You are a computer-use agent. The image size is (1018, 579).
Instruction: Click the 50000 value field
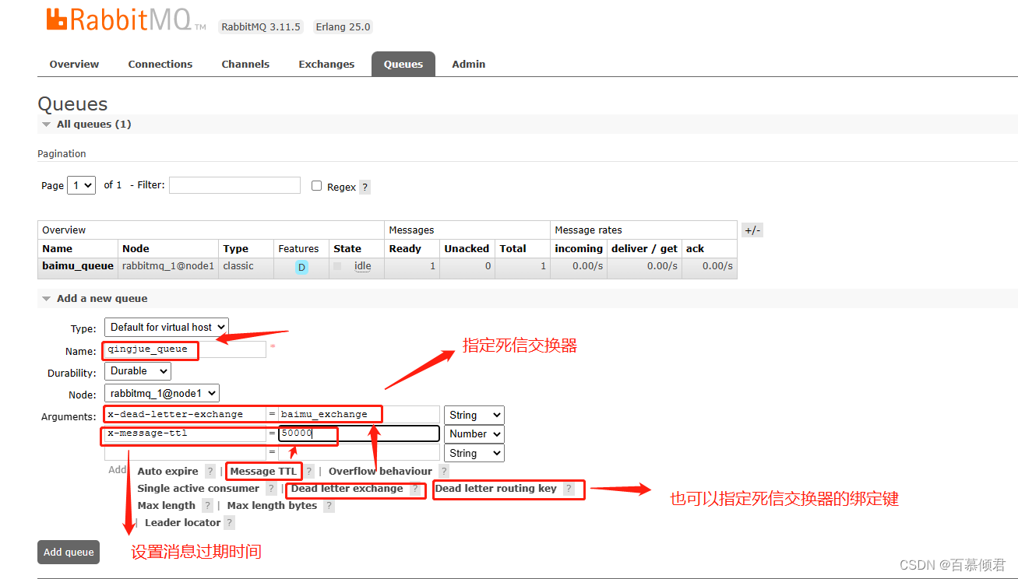click(x=359, y=433)
